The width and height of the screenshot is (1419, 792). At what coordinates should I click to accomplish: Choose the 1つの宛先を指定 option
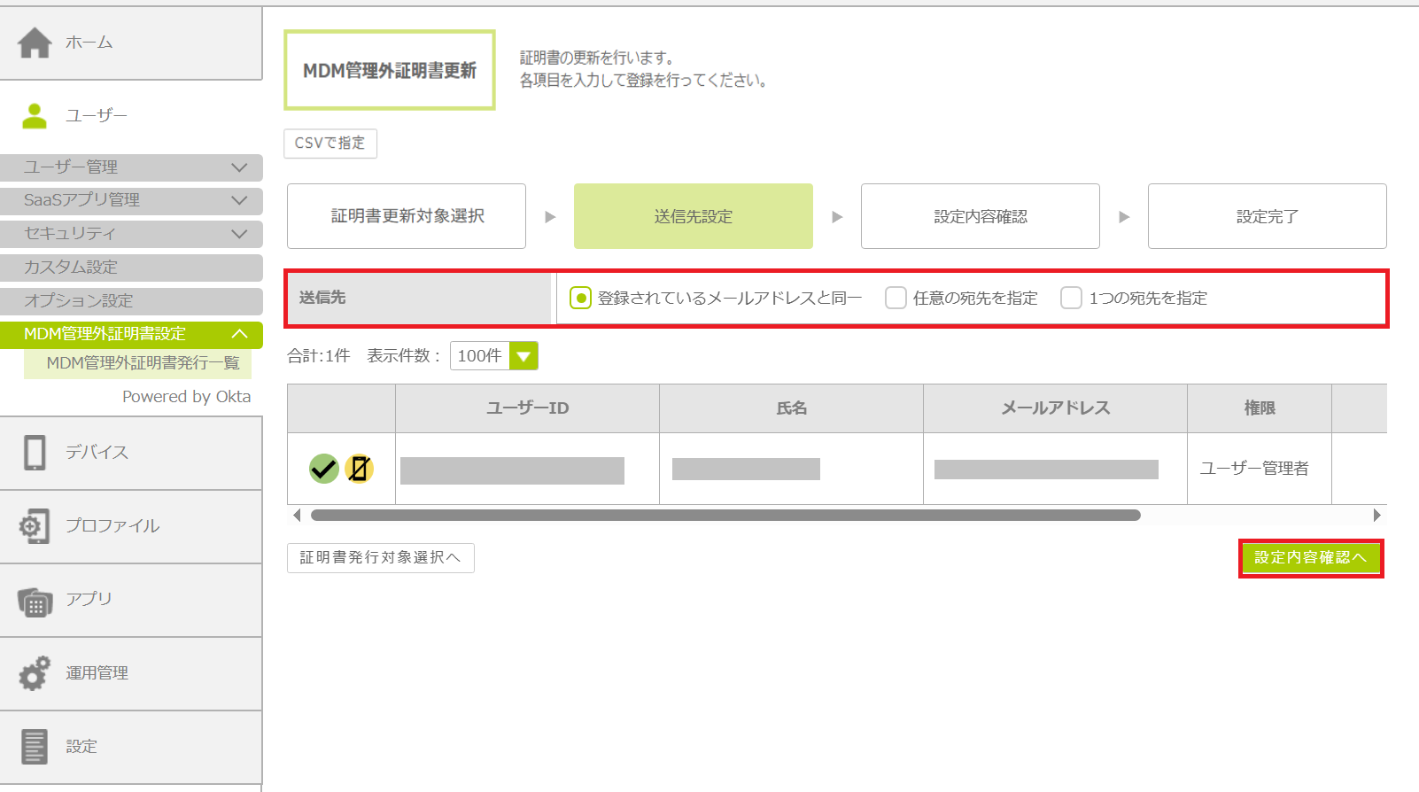point(1071,299)
